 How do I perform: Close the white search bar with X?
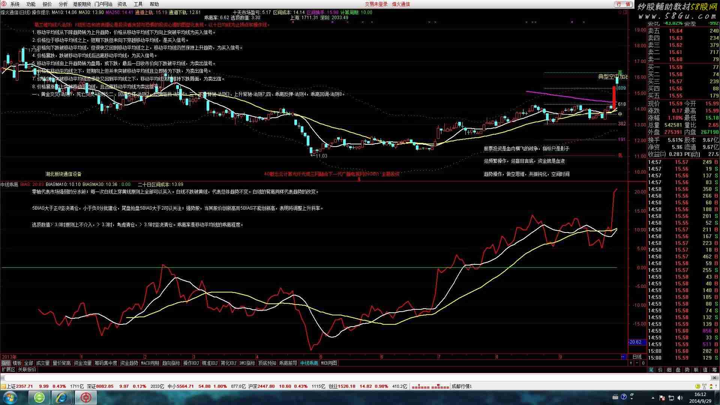pyautogui.click(x=715, y=378)
